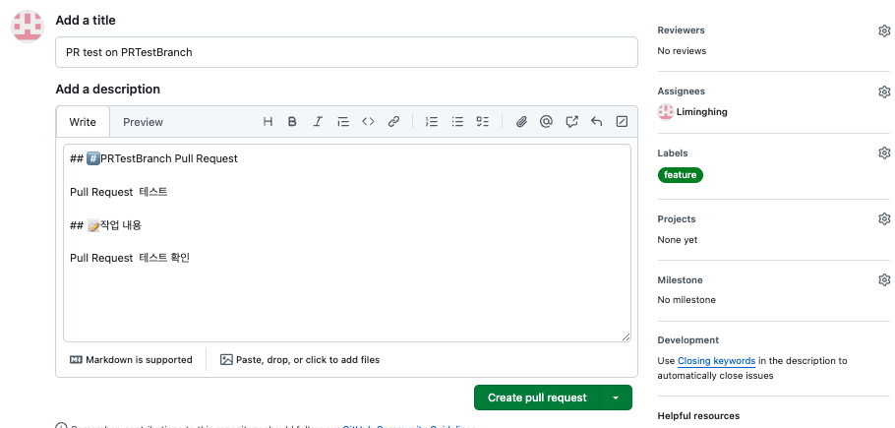Select the Write tab
Screen dimensions: 895x428
(x=83, y=122)
